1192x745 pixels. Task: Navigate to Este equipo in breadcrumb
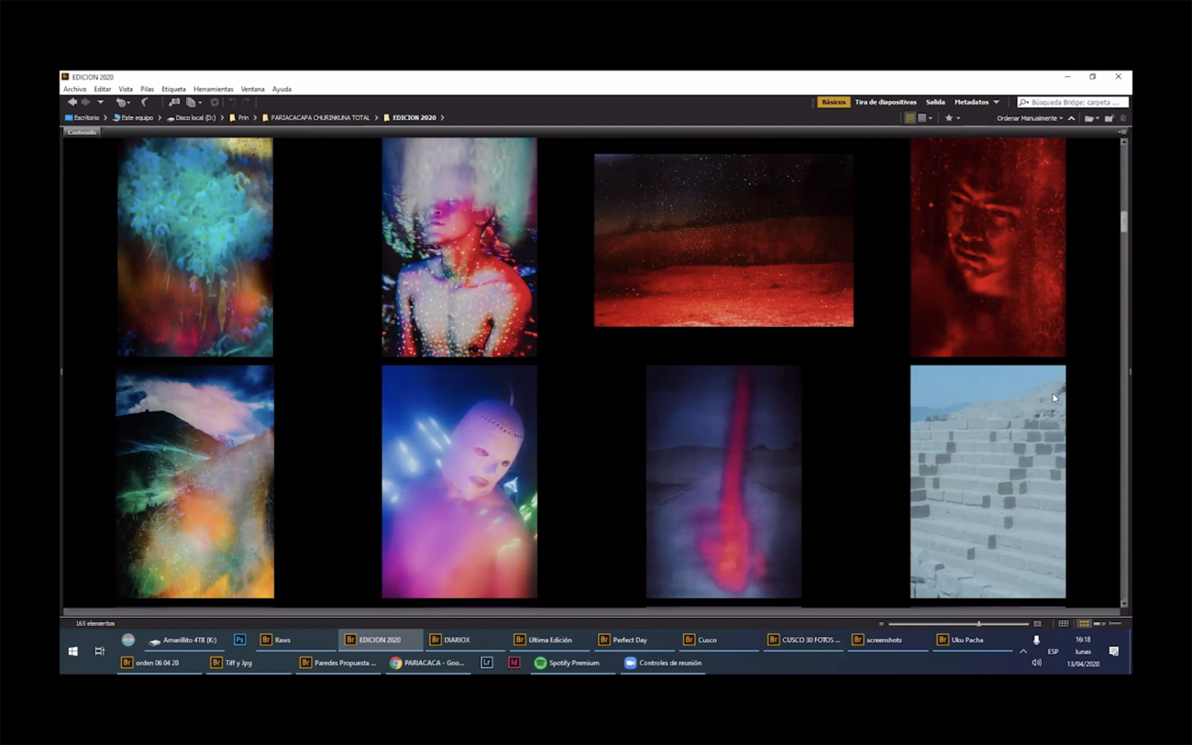click(x=132, y=117)
